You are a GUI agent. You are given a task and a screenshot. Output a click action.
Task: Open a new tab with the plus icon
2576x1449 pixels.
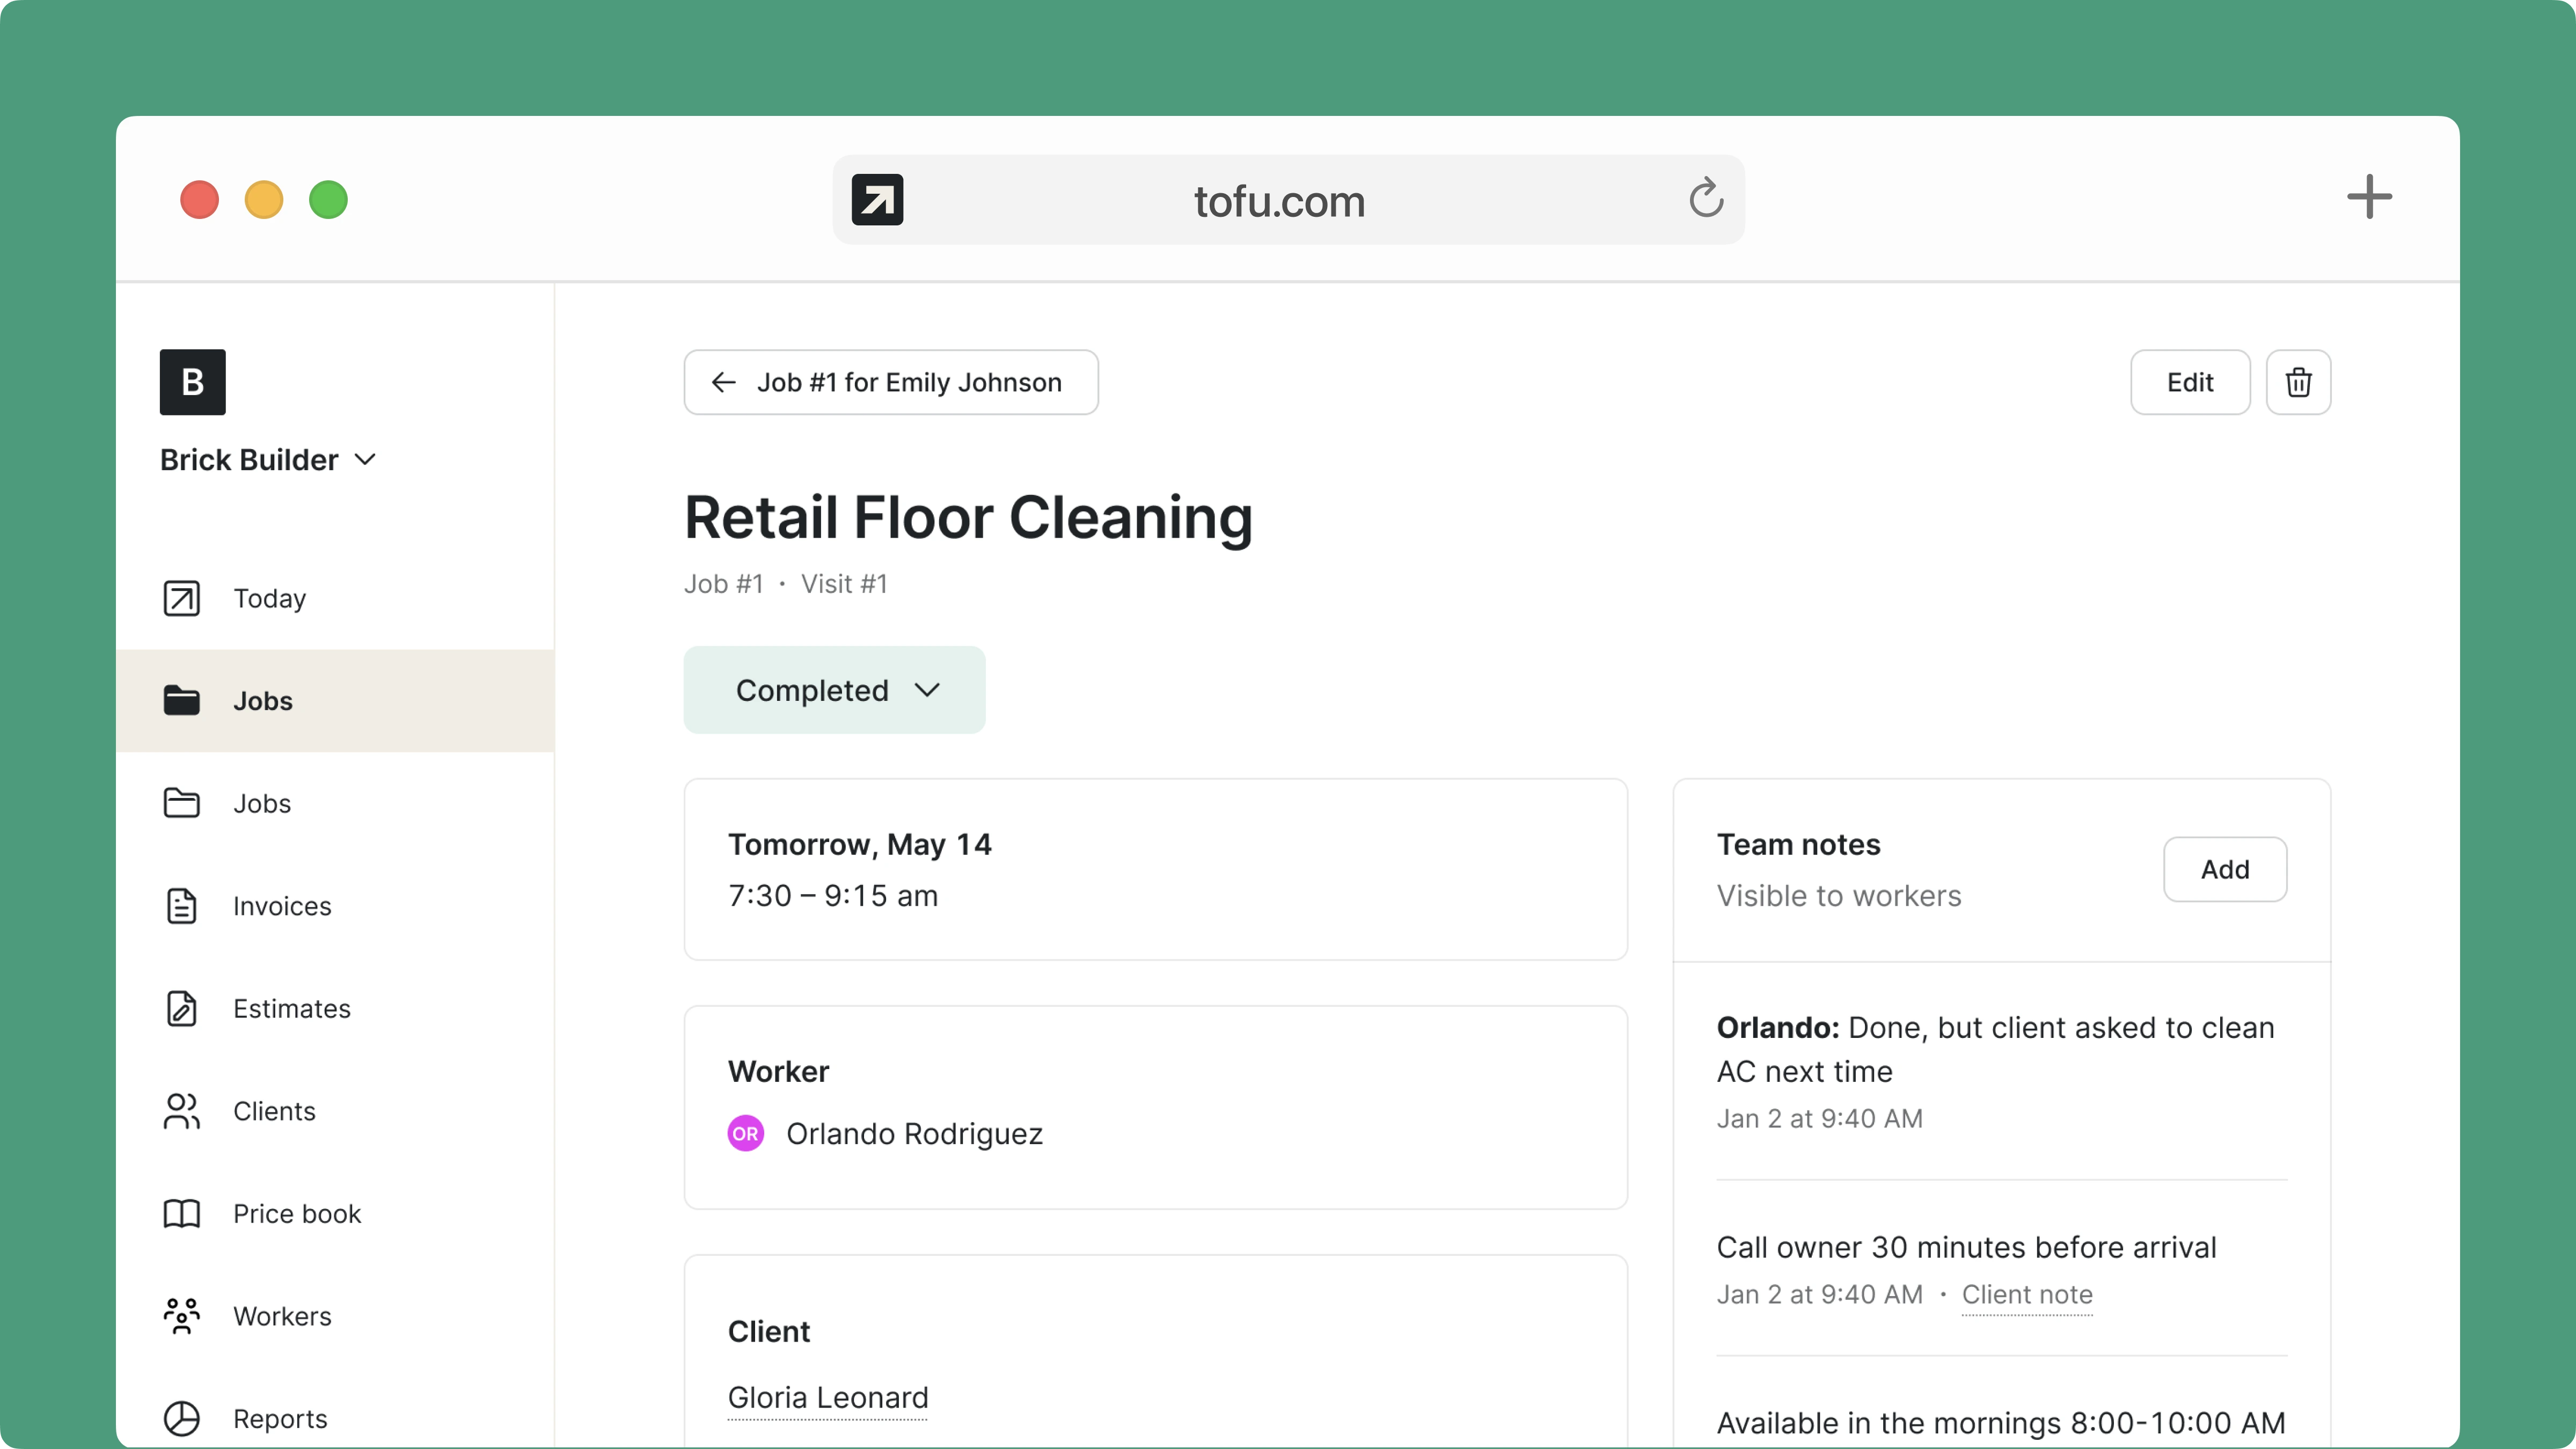coord(2369,197)
